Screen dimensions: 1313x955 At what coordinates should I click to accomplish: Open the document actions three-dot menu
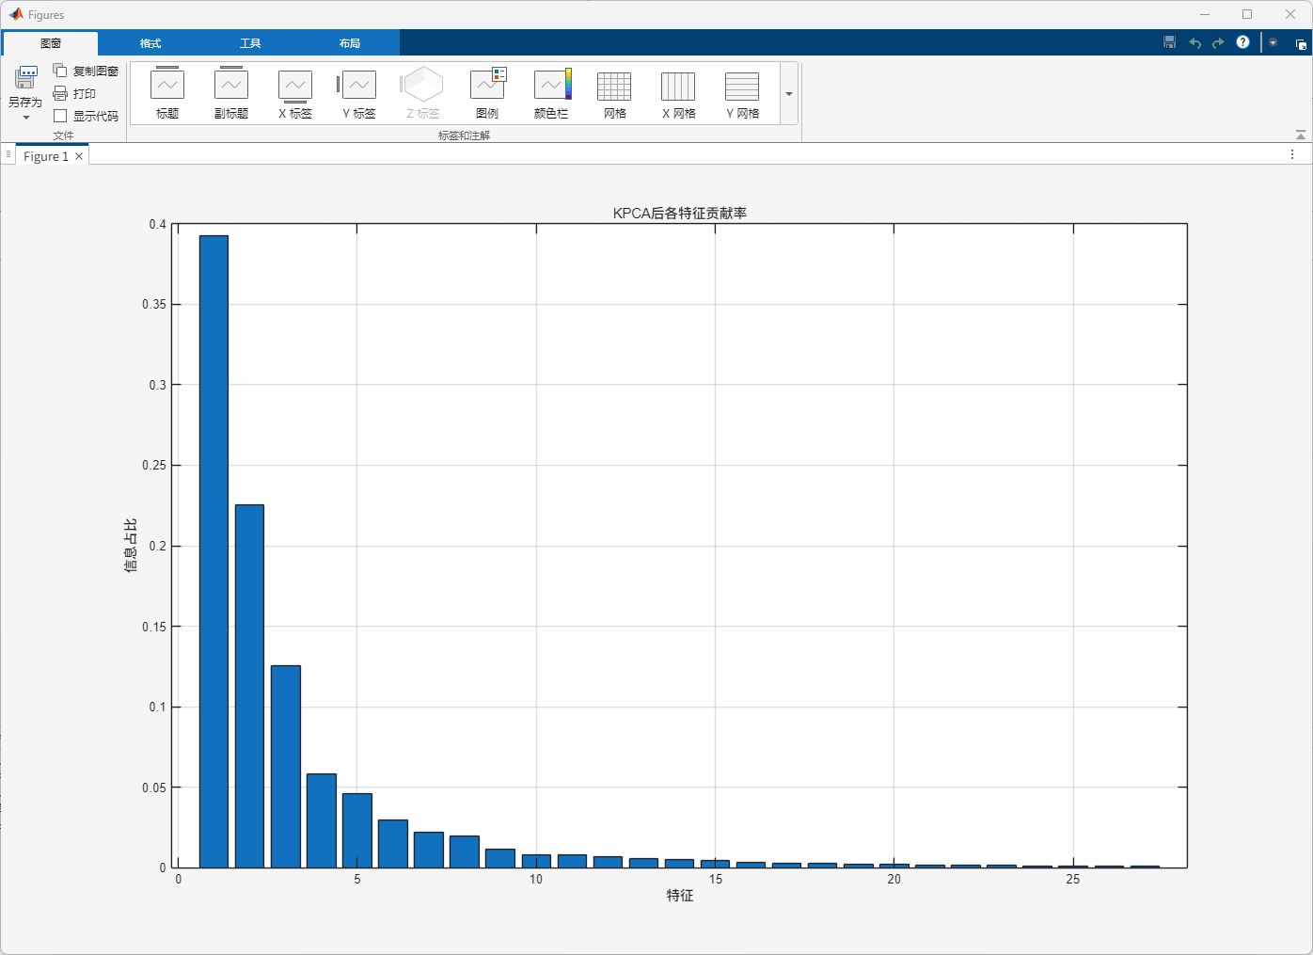[x=1292, y=154]
